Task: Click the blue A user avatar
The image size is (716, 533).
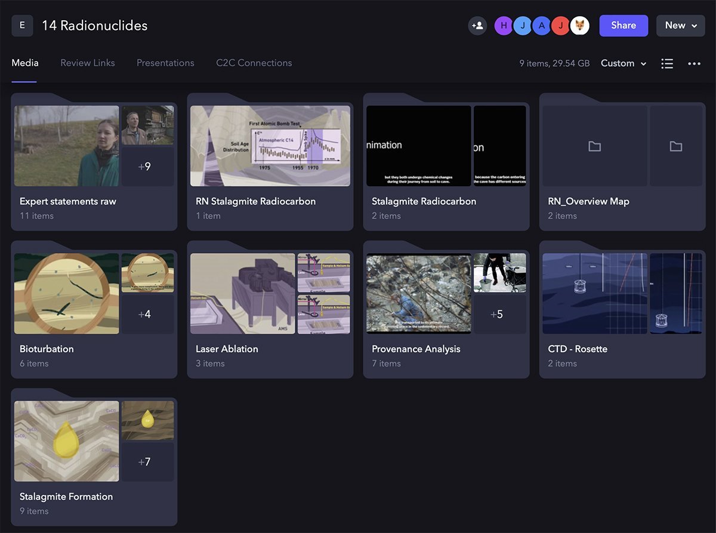Action: coord(542,26)
